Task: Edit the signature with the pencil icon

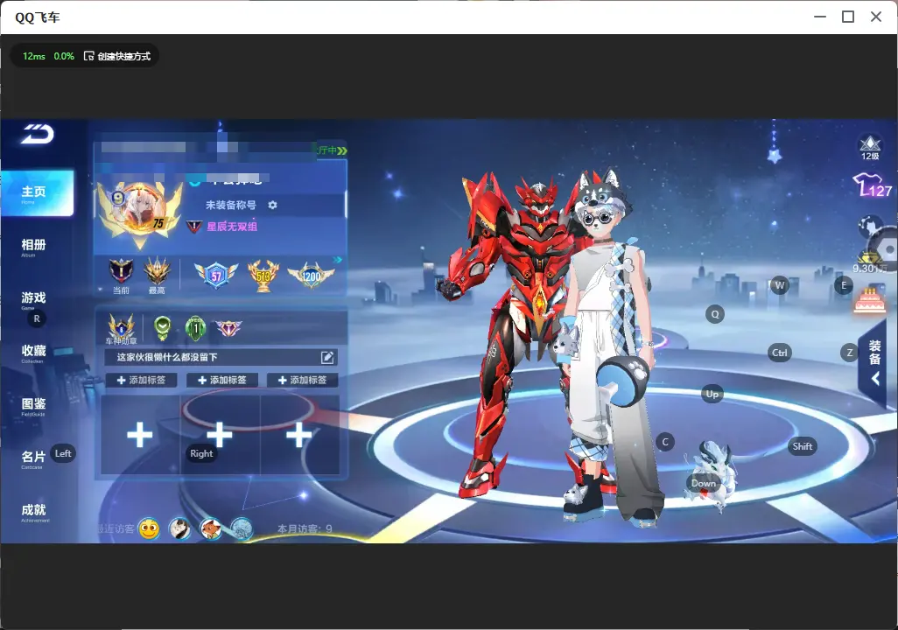Action: pyautogui.click(x=327, y=357)
